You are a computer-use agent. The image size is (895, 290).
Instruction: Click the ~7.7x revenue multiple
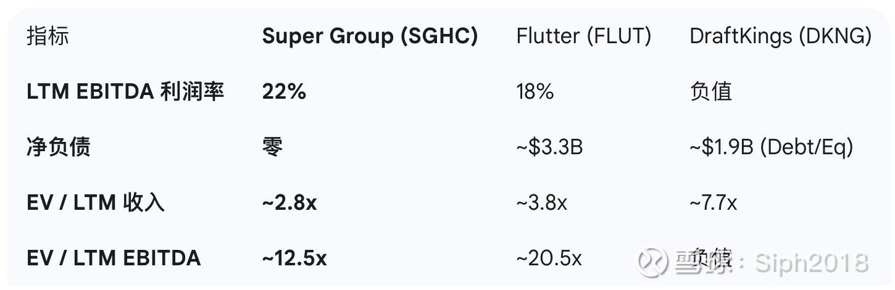713,202
